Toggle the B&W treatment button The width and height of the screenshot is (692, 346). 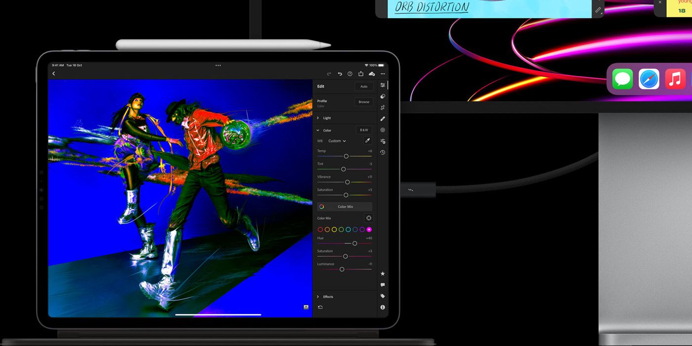coord(364,130)
